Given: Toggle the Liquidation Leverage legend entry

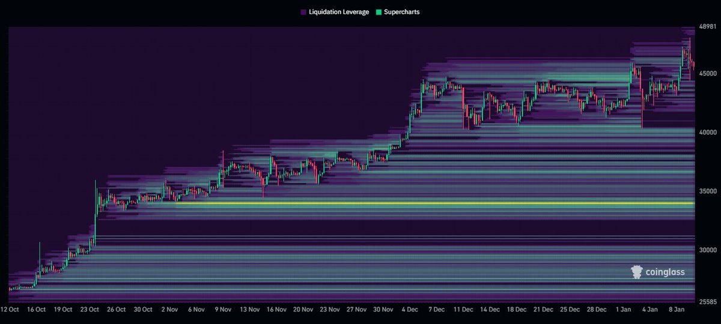Looking at the screenshot, I should tap(334, 12).
